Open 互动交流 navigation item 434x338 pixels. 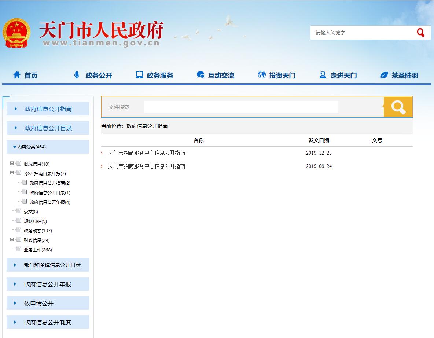[216, 76]
